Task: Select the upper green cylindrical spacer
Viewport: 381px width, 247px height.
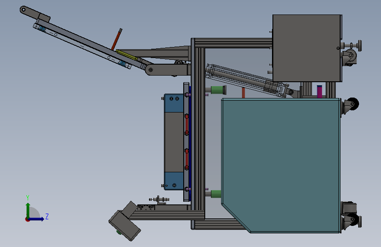Action: coord(217,90)
